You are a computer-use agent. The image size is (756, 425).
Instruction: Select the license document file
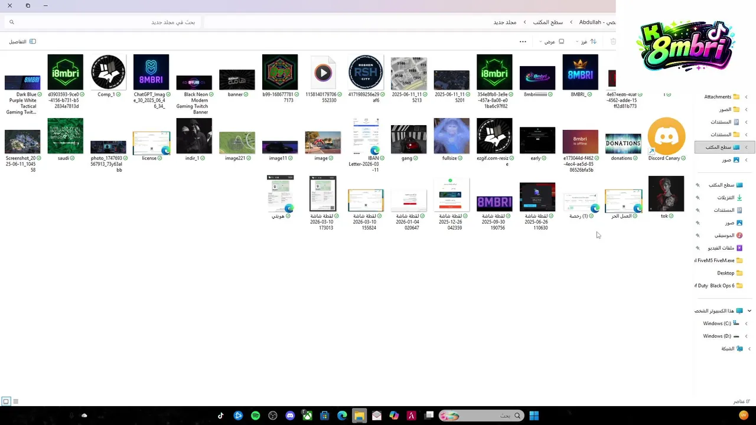[x=151, y=146]
